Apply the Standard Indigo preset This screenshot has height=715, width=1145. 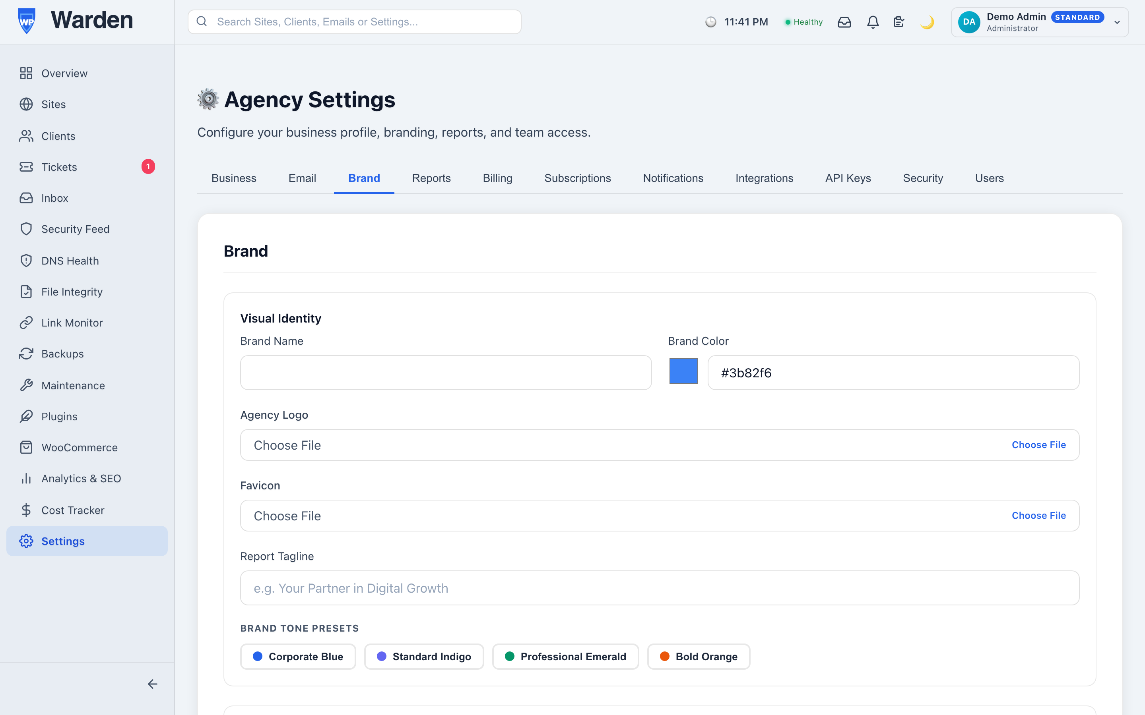click(x=424, y=656)
